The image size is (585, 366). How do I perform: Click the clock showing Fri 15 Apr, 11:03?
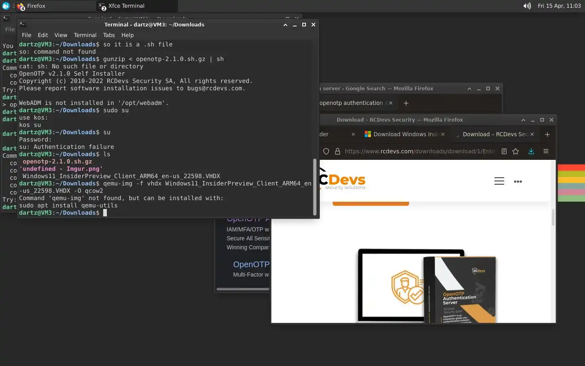tap(559, 6)
